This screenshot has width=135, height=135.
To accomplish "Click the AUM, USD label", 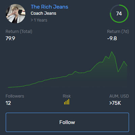I will click(119, 96).
